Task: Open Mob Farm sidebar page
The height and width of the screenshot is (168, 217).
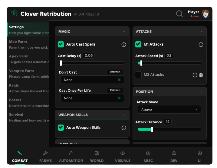Action: [x=28, y=44]
